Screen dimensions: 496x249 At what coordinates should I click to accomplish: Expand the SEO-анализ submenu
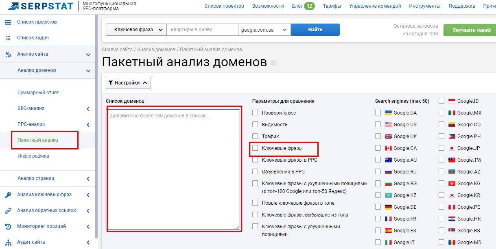(88, 109)
